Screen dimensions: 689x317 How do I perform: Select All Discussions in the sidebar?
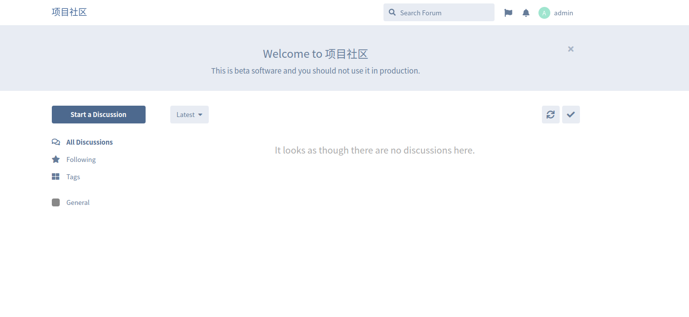pos(89,142)
